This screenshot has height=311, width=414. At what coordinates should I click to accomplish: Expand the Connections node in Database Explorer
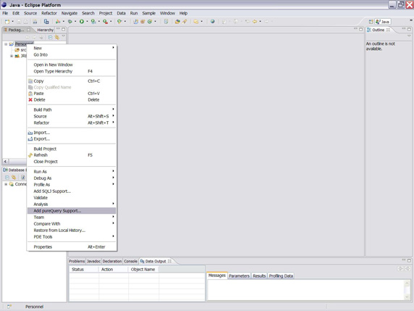pos(6,184)
